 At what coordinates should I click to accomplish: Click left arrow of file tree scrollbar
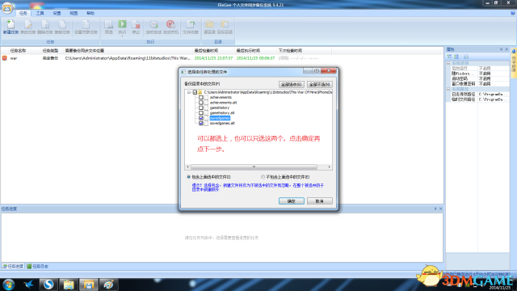(x=188, y=167)
